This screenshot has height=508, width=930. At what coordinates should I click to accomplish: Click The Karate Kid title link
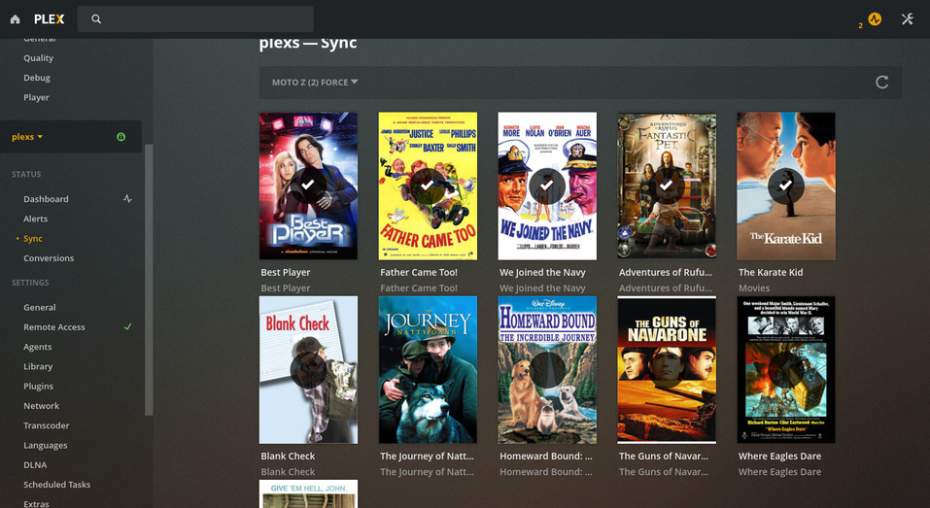(x=771, y=273)
